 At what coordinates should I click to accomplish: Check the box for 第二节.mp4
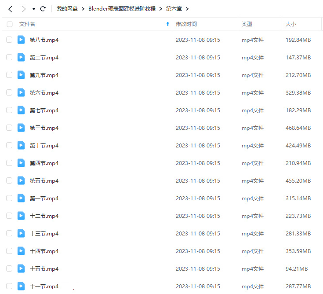tap(9, 57)
